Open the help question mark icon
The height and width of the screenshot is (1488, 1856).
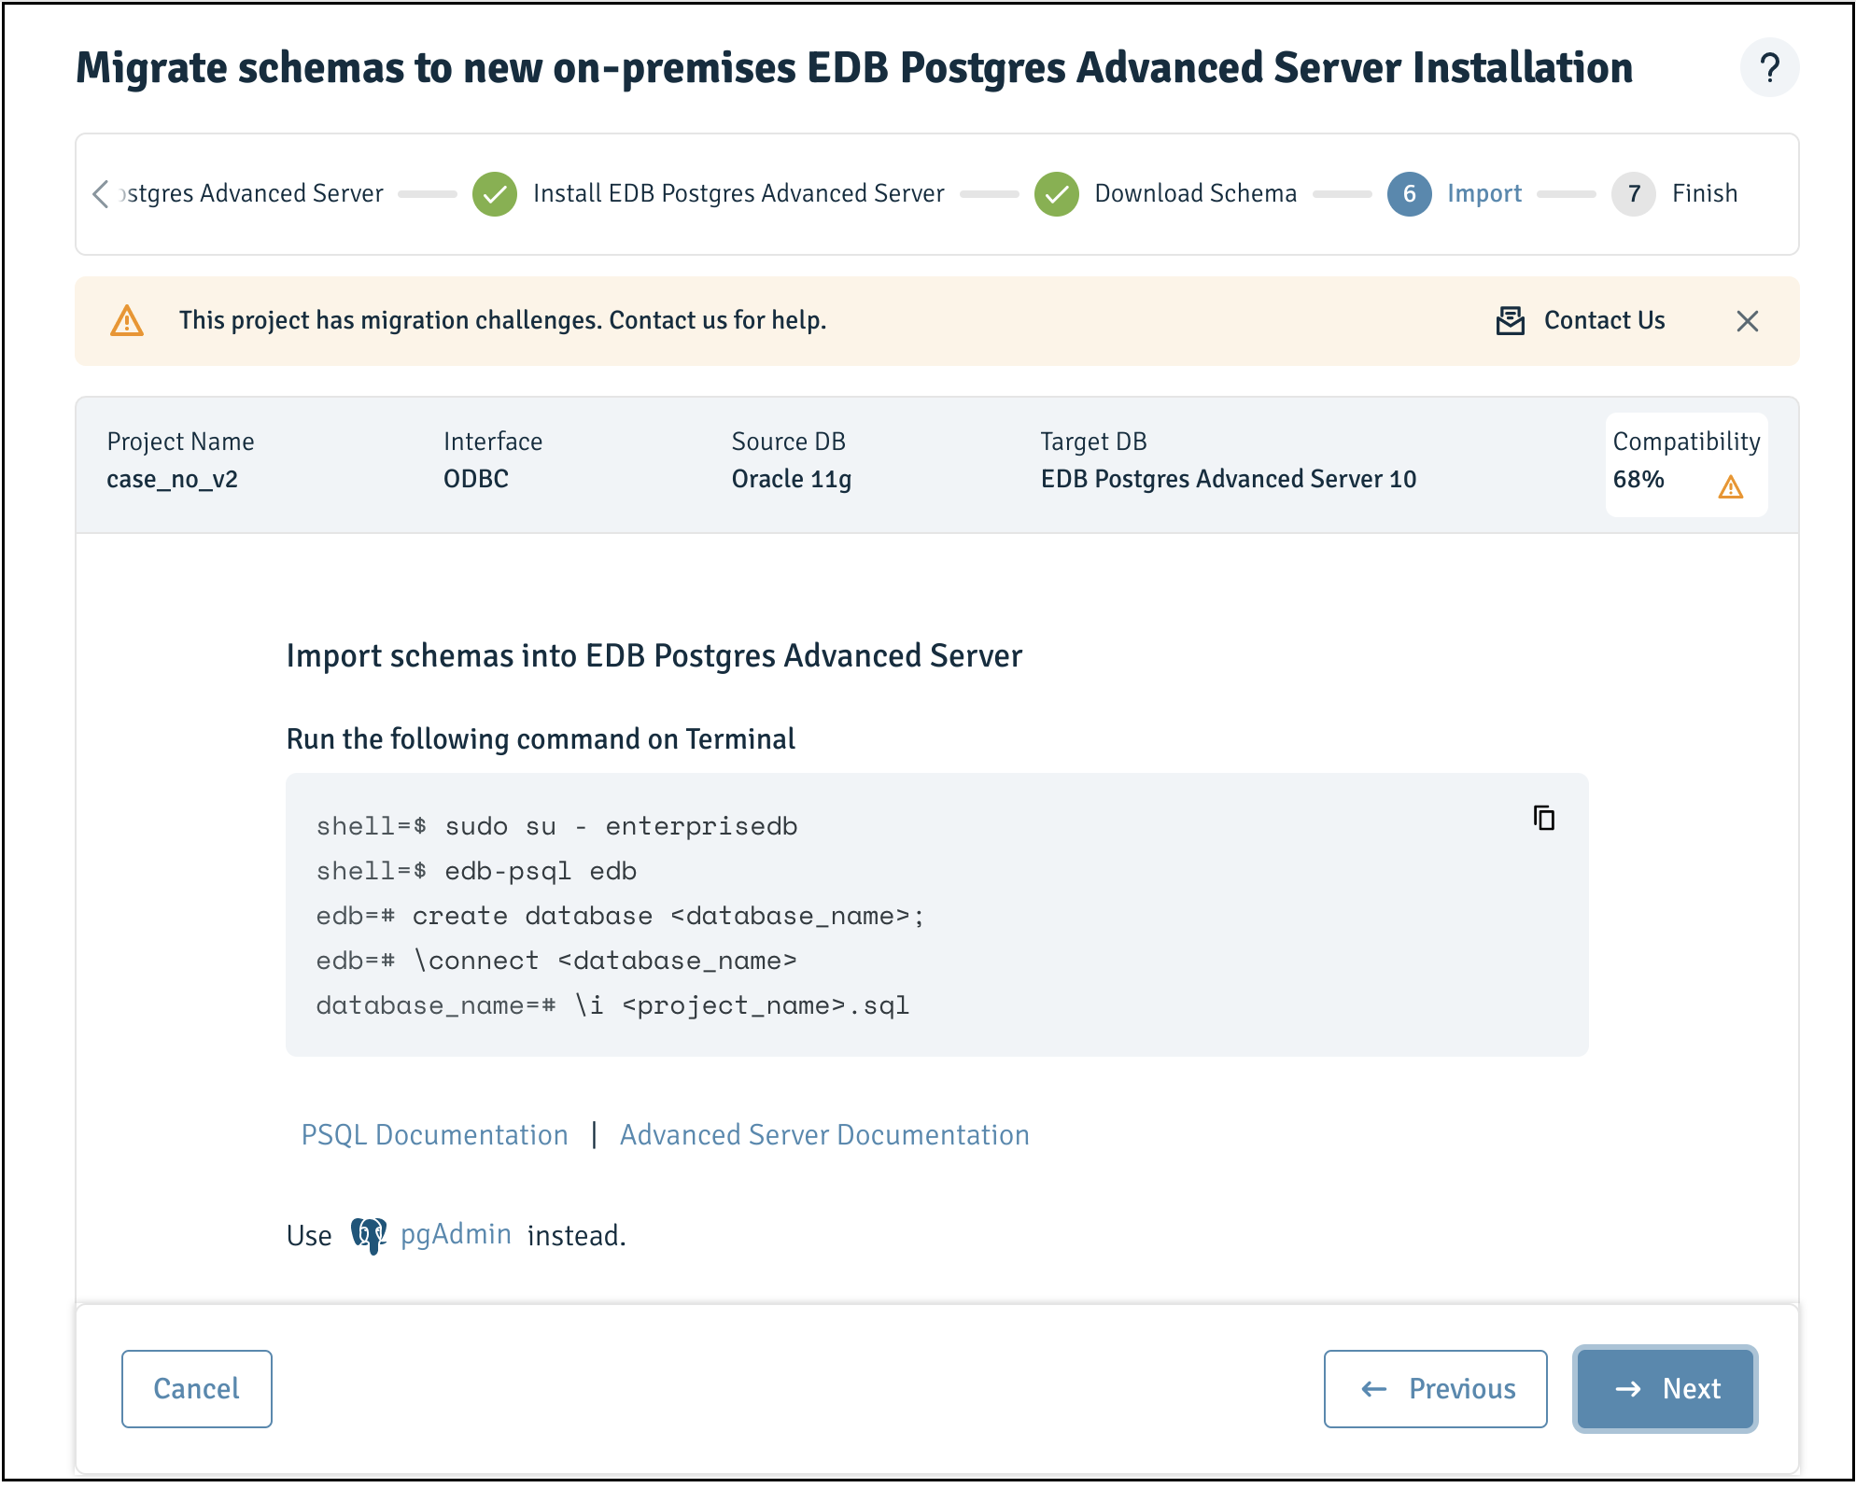coord(1769,68)
